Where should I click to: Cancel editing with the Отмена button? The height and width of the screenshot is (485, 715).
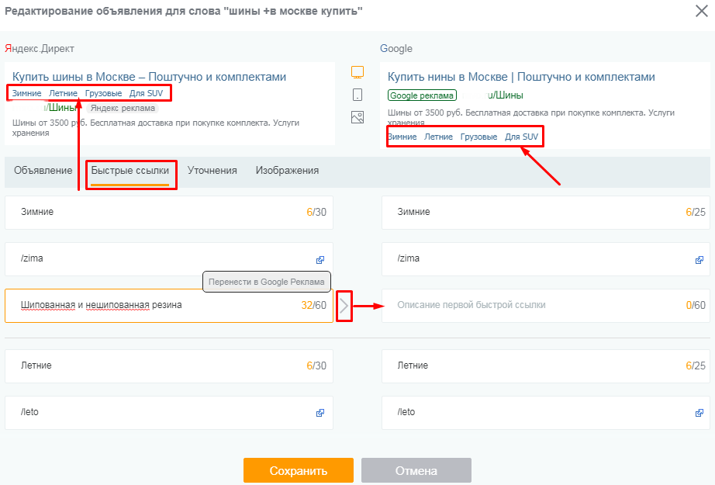[x=416, y=470]
